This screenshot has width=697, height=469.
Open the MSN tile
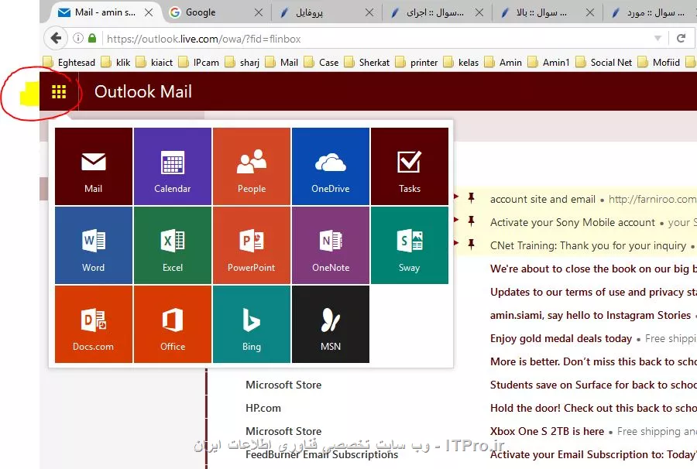click(330, 324)
